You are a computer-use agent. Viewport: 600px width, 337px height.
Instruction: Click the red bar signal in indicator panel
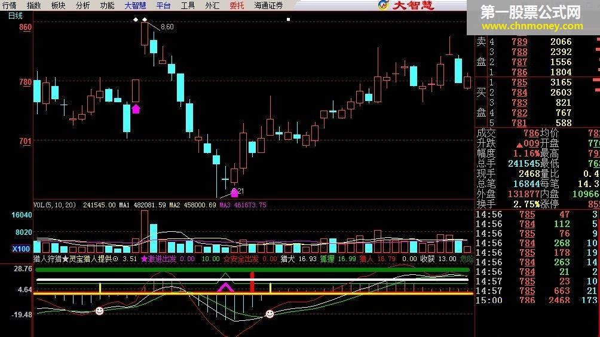[252, 282]
